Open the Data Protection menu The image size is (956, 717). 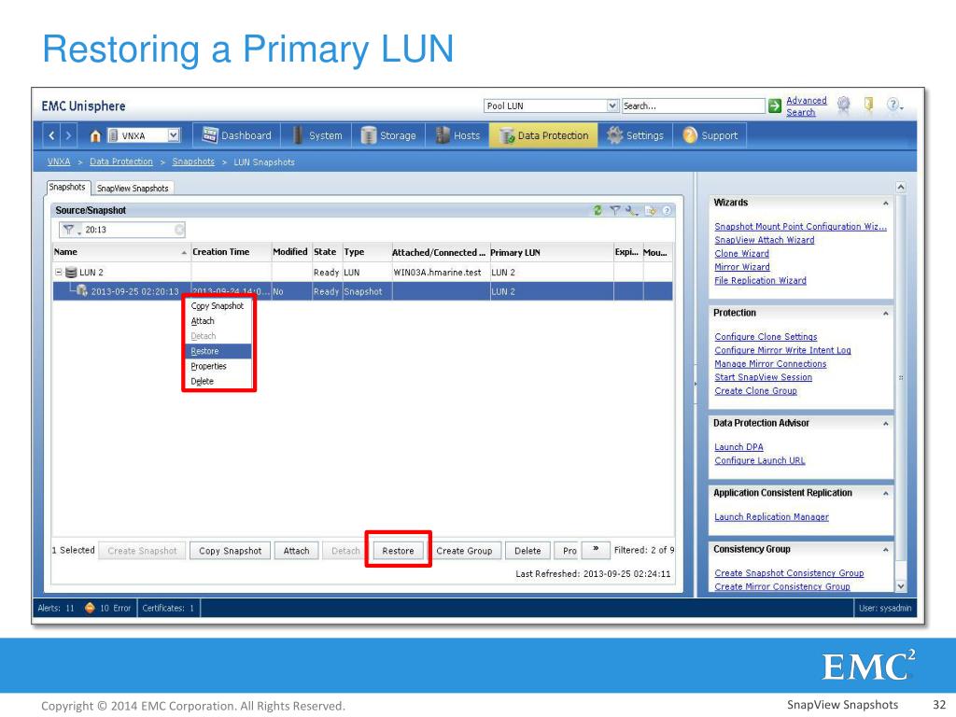(544, 135)
